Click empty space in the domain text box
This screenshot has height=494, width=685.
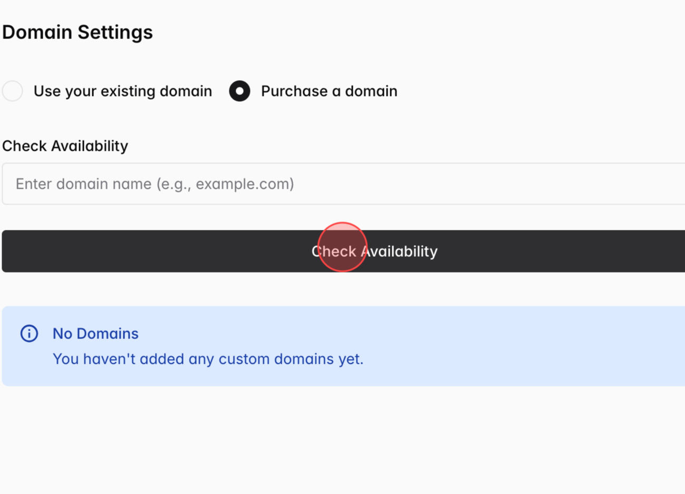pyautogui.click(x=501, y=184)
